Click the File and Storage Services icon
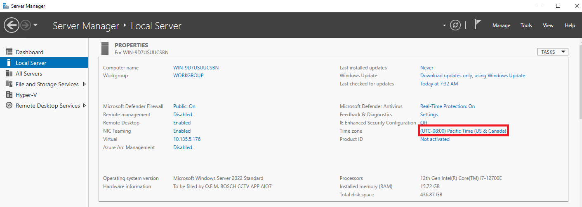582x207 pixels. (x=9, y=84)
